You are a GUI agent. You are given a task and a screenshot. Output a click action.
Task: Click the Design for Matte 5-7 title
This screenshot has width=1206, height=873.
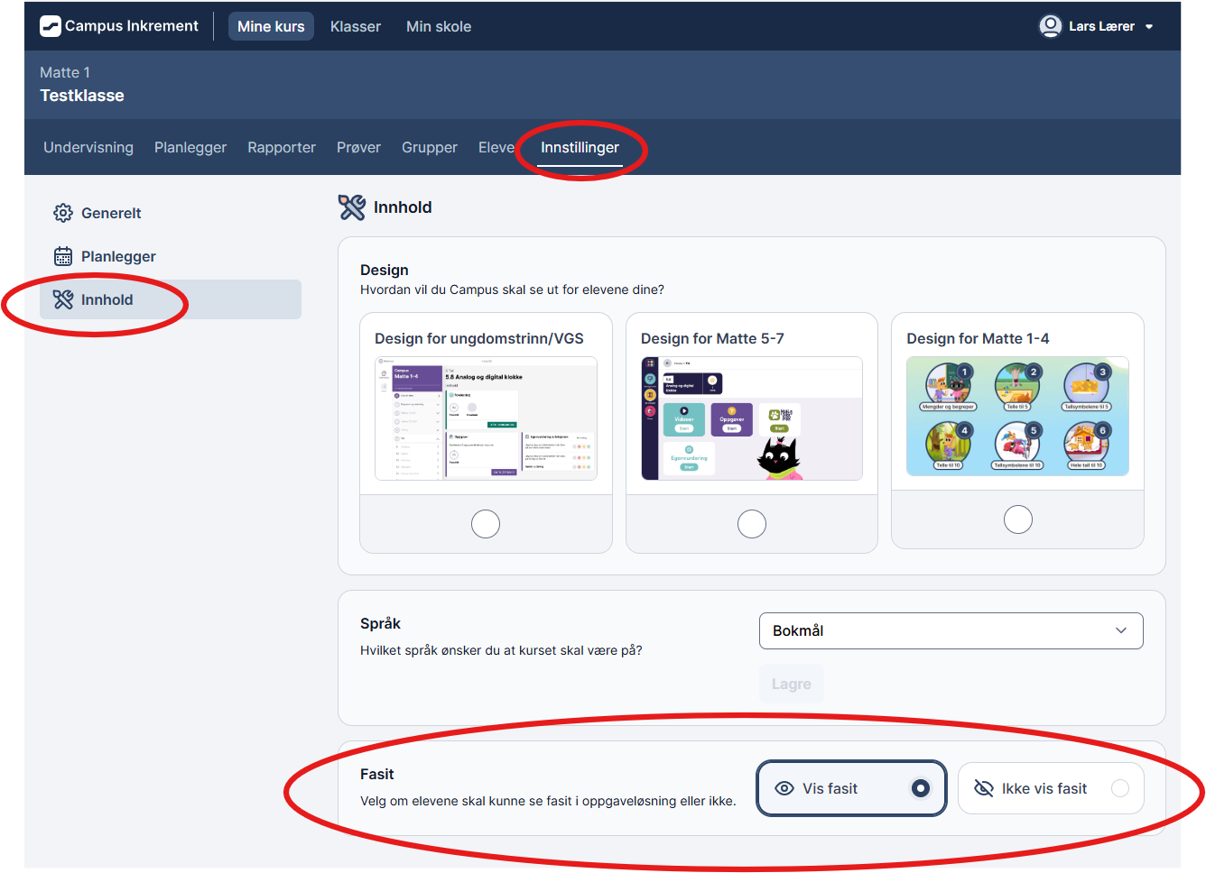712,338
